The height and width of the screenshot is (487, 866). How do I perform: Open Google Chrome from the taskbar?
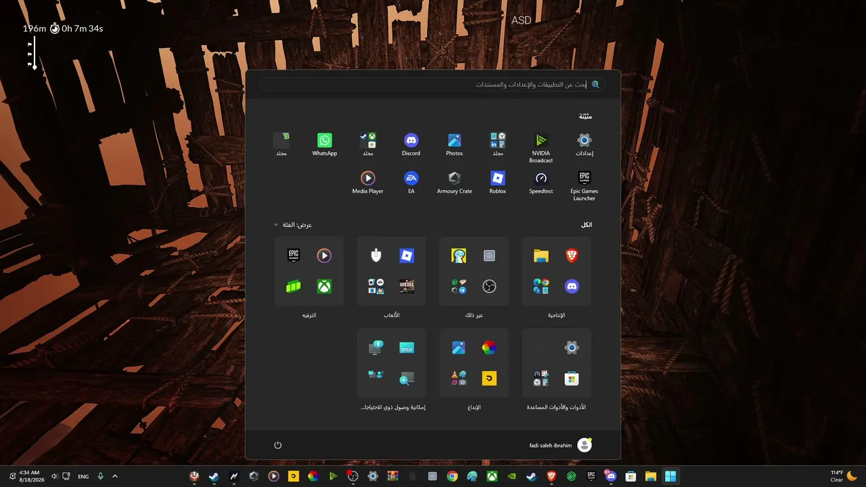click(452, 476)
